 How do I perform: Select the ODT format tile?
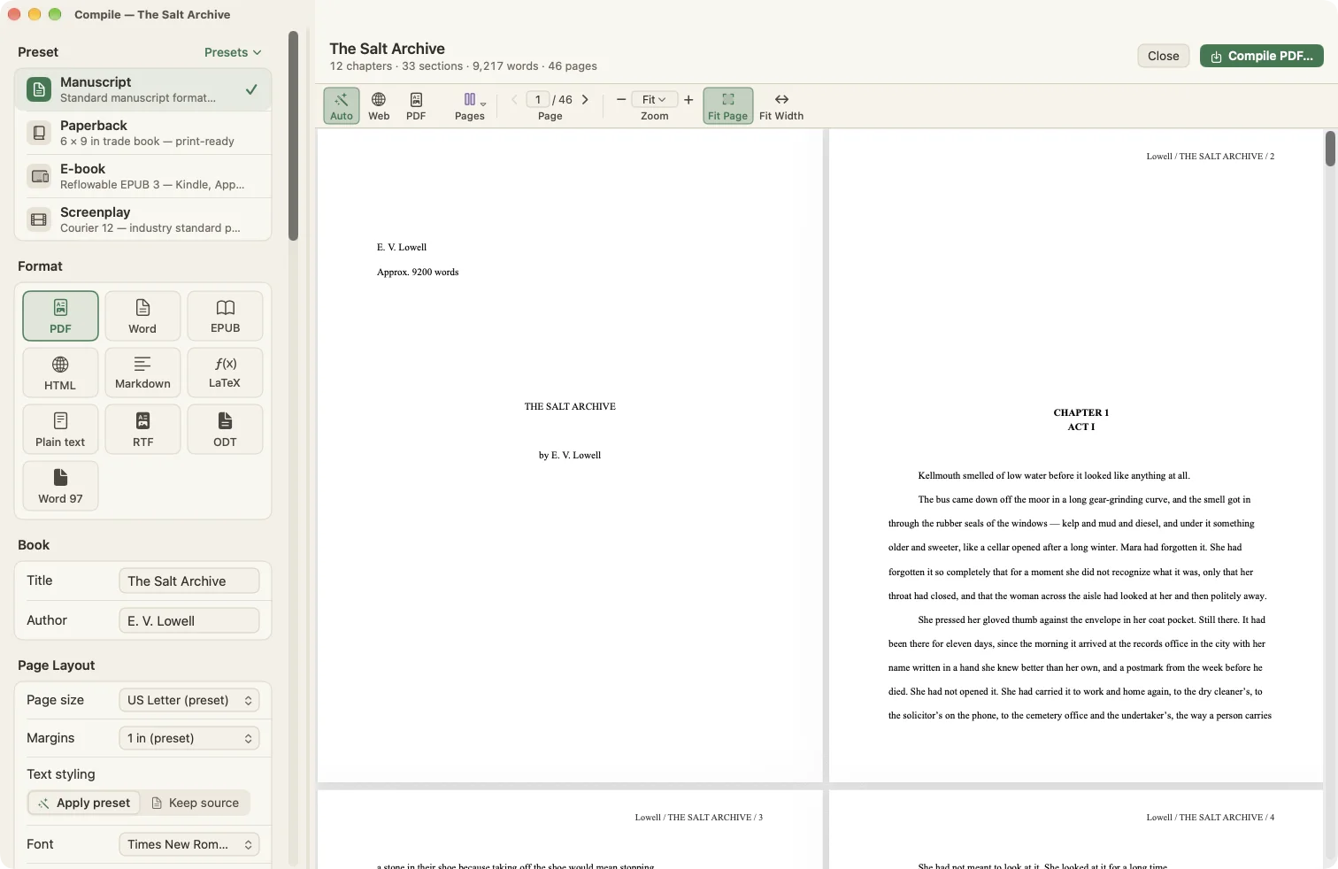pos(225,429)
